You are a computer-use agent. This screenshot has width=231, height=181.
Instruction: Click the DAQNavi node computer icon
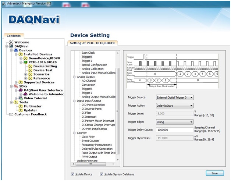(11, 46)
